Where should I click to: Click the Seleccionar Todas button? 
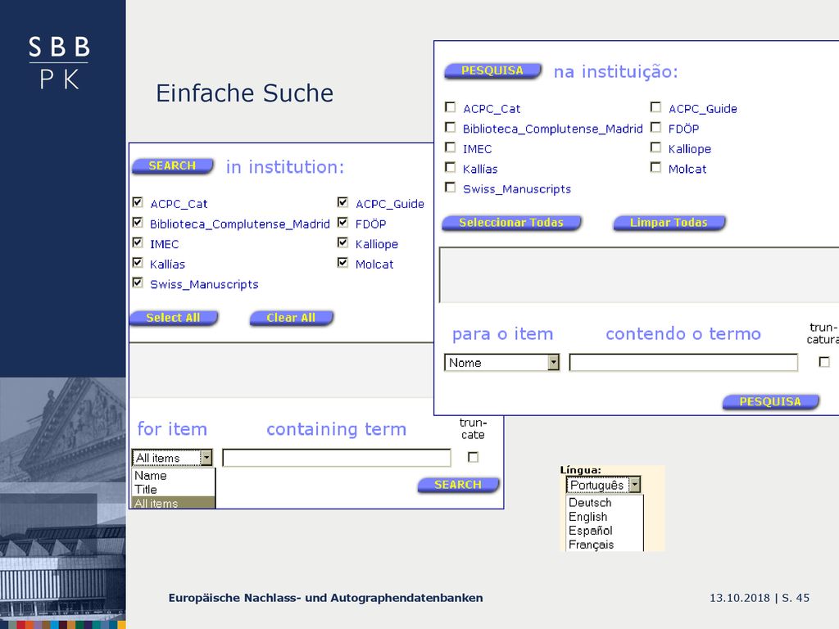511,223
